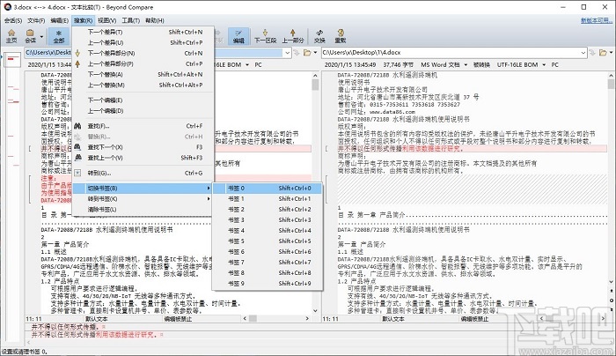
Task: Click the 上一部分 previous section toolbar icon
Action: 293,36
